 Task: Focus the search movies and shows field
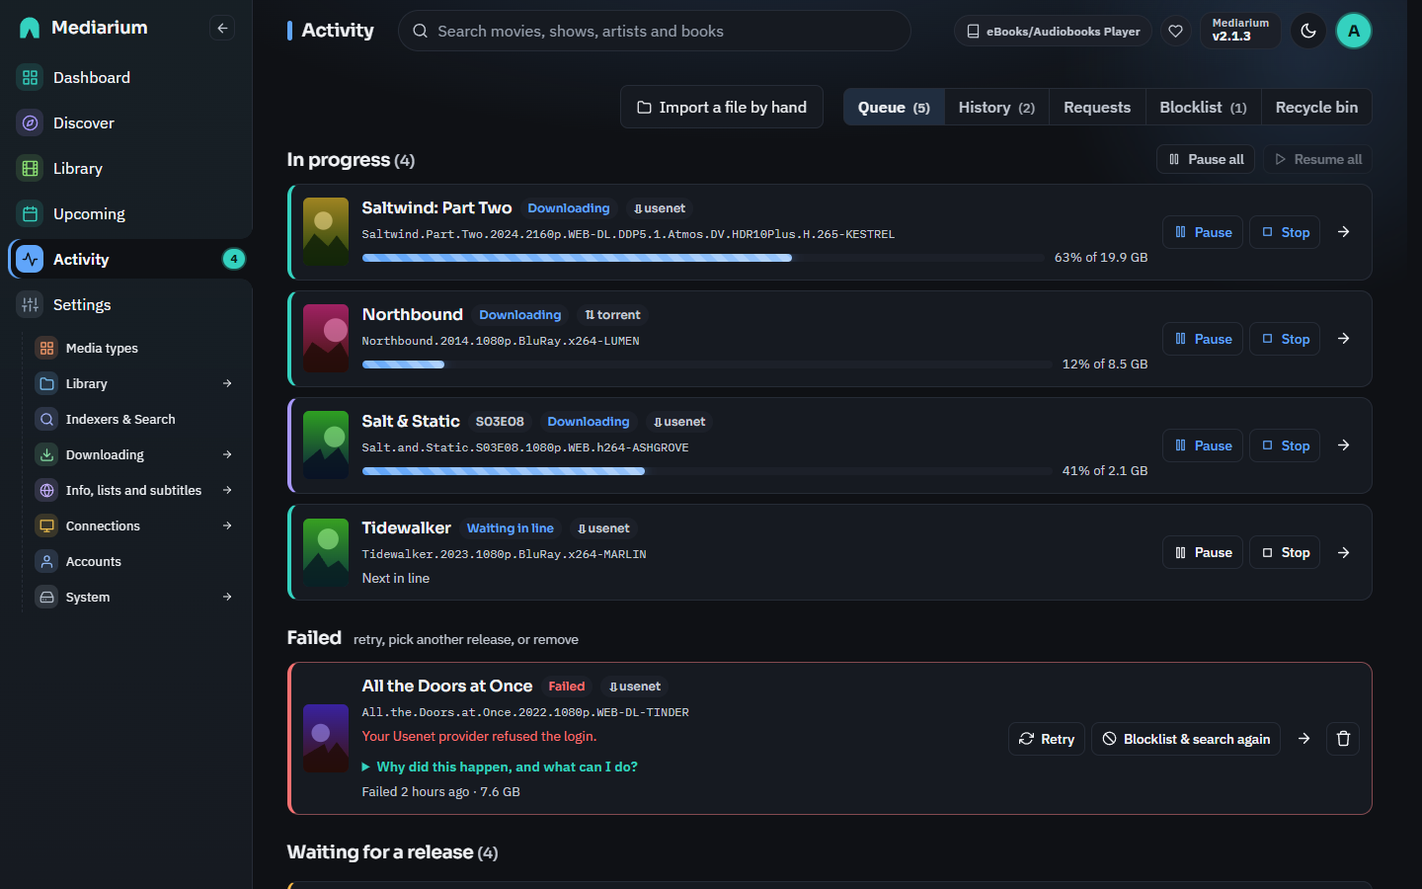click(654, 31)
